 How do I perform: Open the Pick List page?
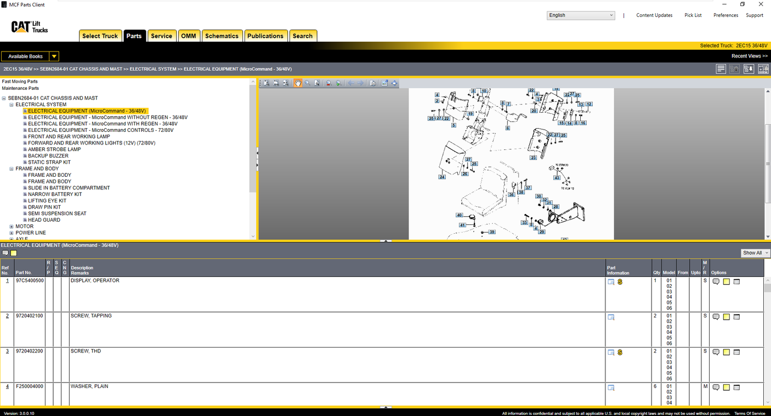pos(693,15)
